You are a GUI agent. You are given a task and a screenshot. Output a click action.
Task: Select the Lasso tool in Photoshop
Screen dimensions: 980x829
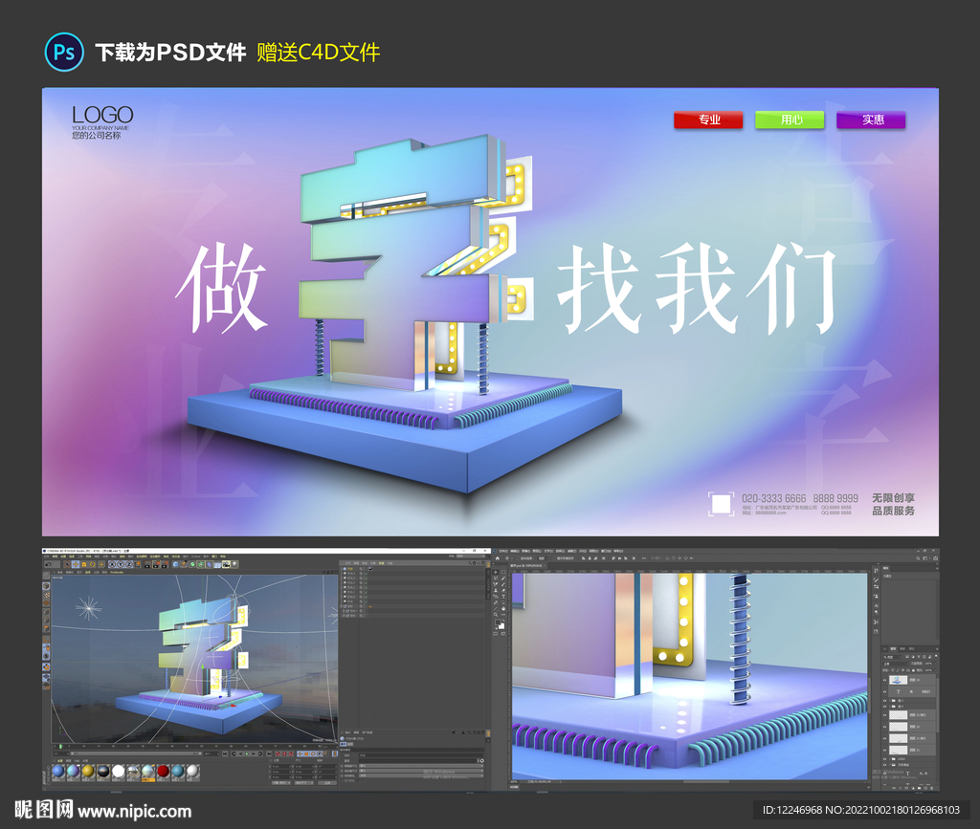click(x=496, y=578)
